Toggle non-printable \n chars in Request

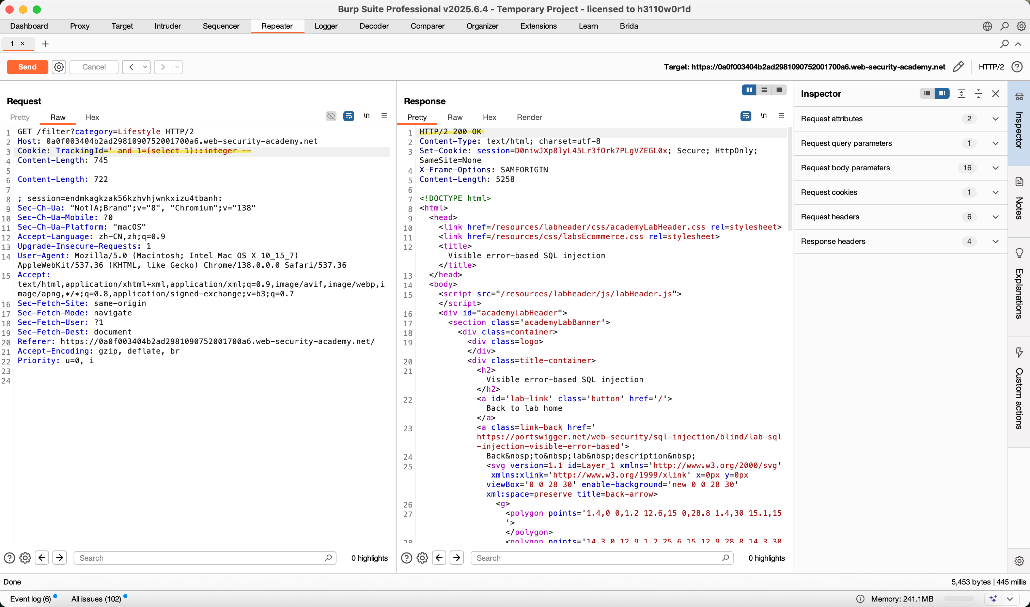(x=367, y=116)
